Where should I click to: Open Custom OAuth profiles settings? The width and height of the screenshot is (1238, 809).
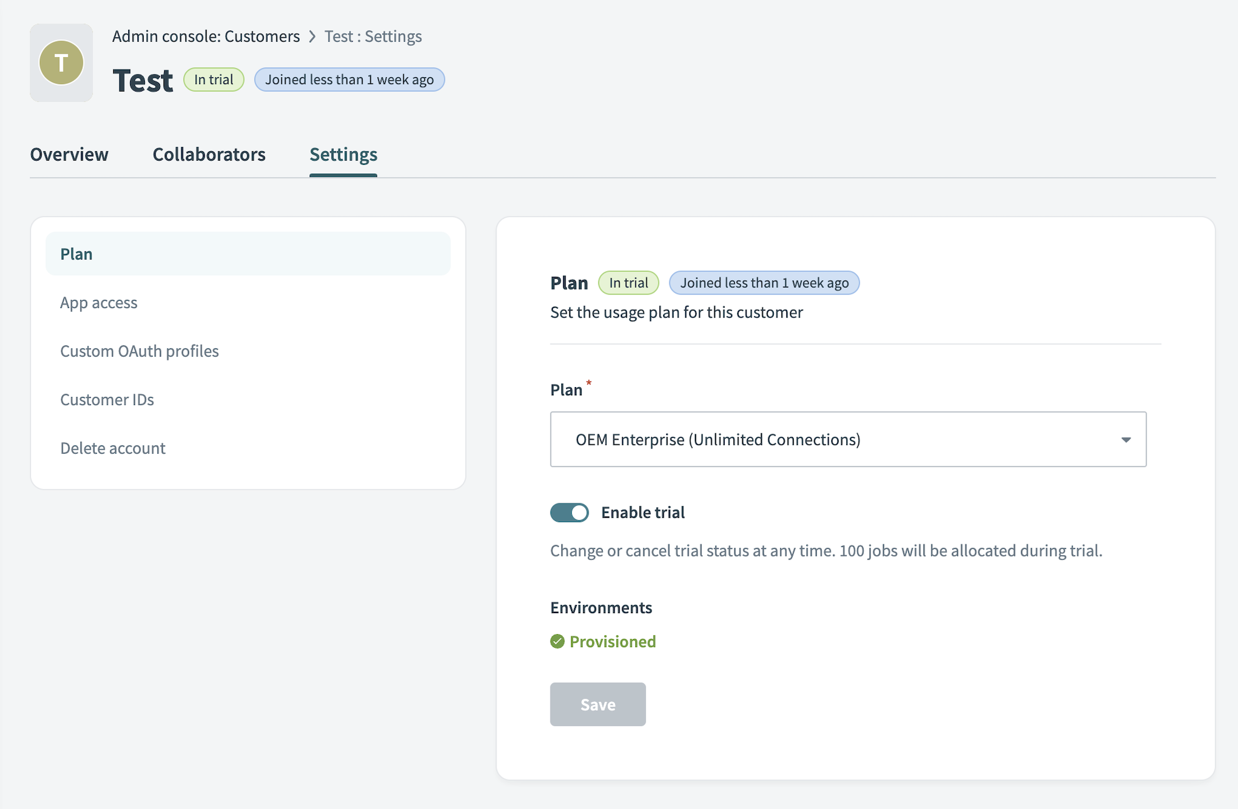pyautogui.click(x=139, y=350)
